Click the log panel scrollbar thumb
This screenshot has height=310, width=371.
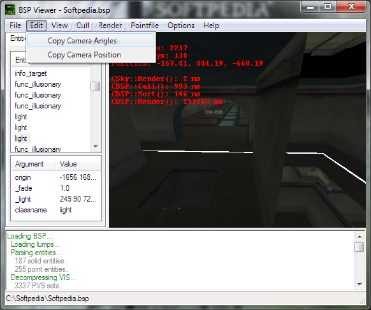[x=360, y=247]
